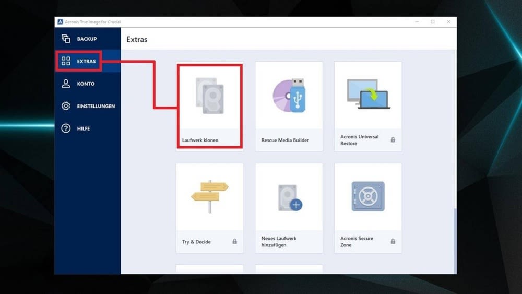Click the Acronis Universal Restore label
Image resolution: width=522 pixels, height=294 pixels.
[359, 140]
